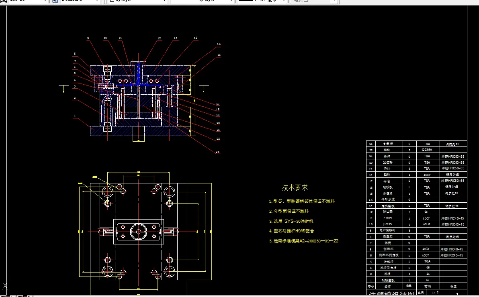The width and height of the screenshot is (479, 297).
Task: Click requirement line 4 型芯与推杆H9/f9配合
Action: pos(291,231)
